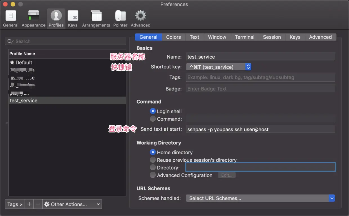
Task: Open the Shortcut key dropdown
Action: 219,67
